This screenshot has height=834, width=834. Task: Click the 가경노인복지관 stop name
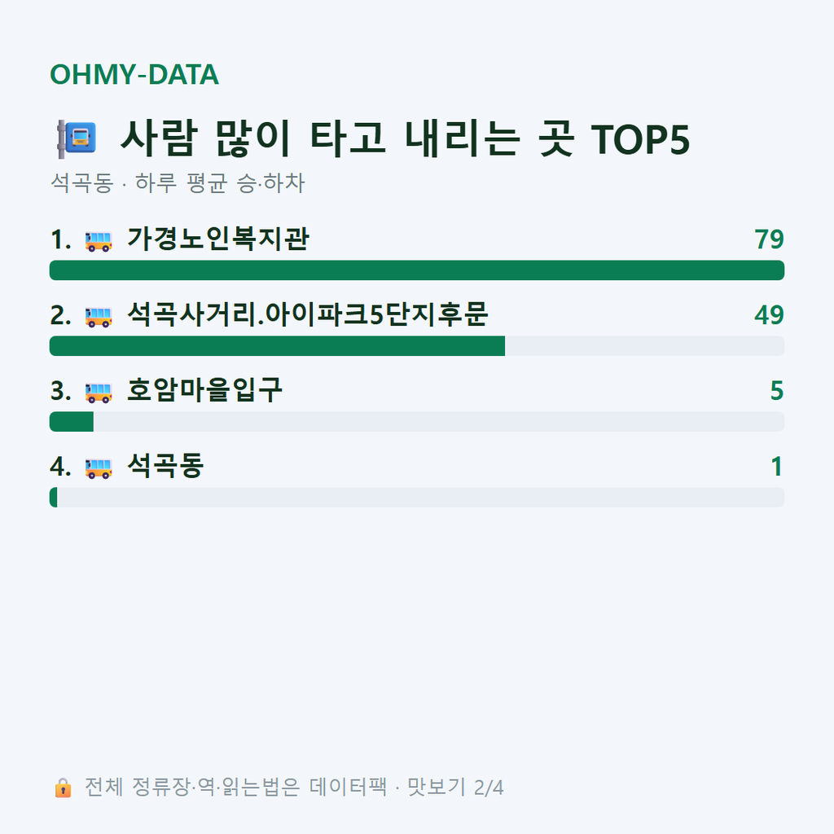(x=218, y=239)
